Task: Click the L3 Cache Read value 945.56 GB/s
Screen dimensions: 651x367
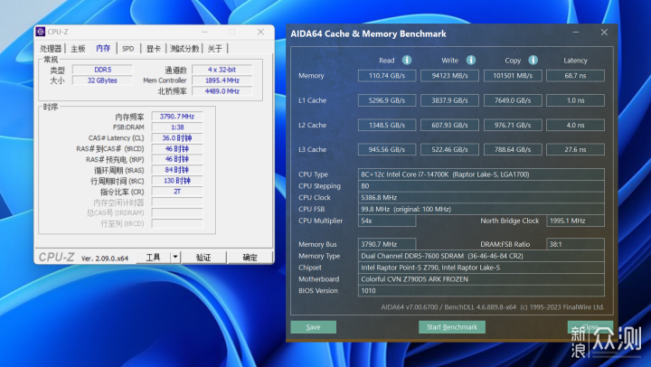Action: click(x=387, y=149)
